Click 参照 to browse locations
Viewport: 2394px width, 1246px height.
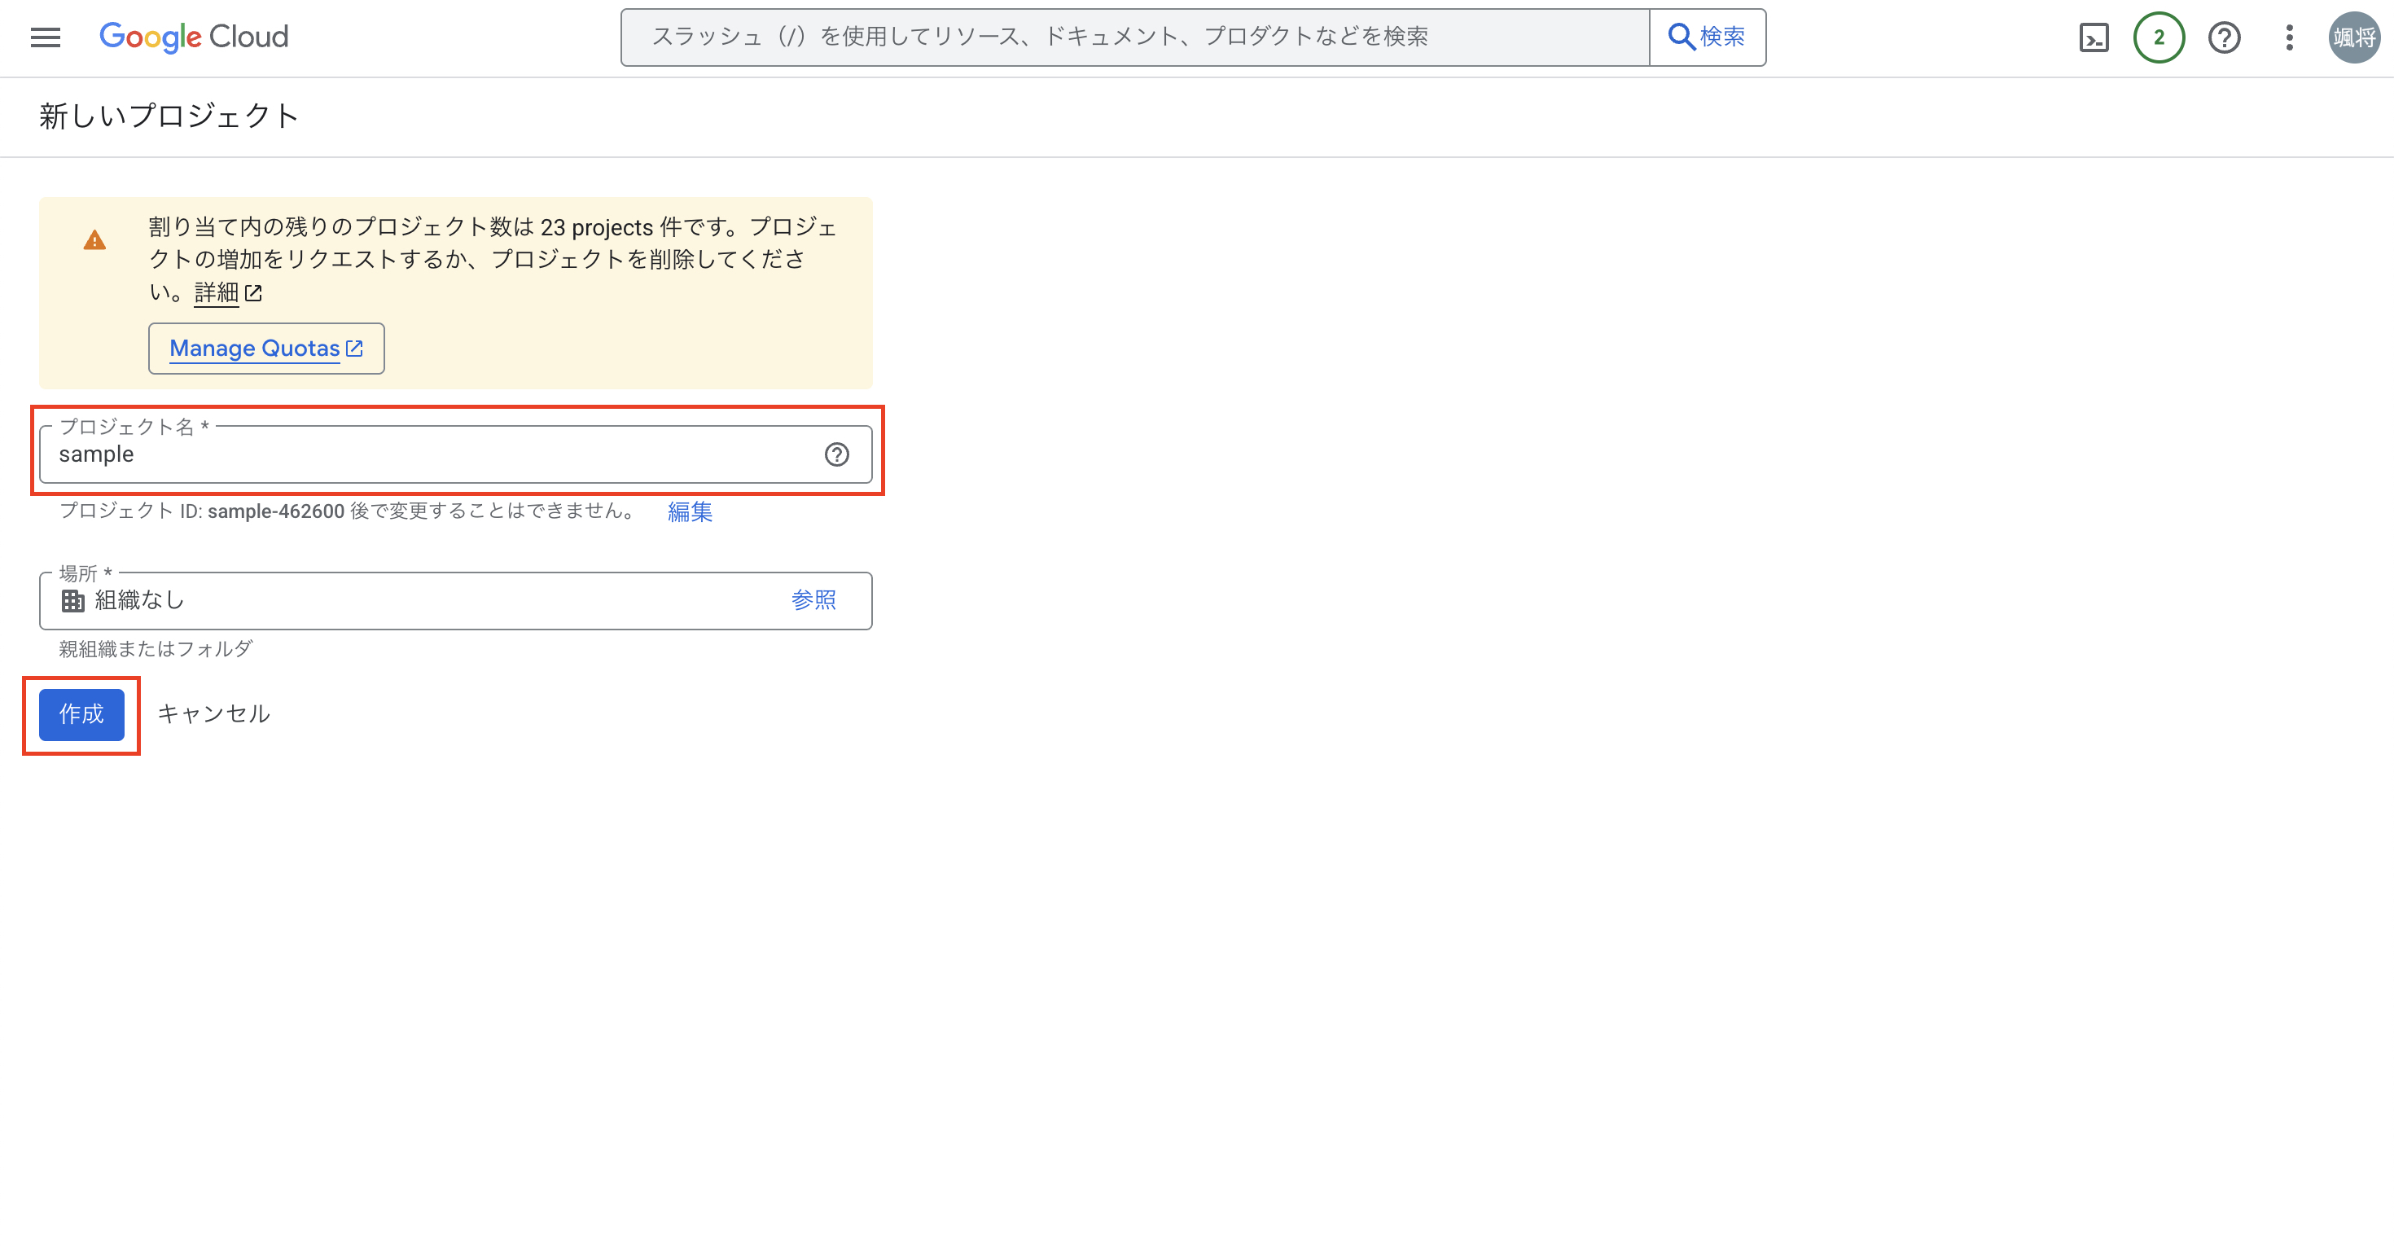click(x=813, y=600)
